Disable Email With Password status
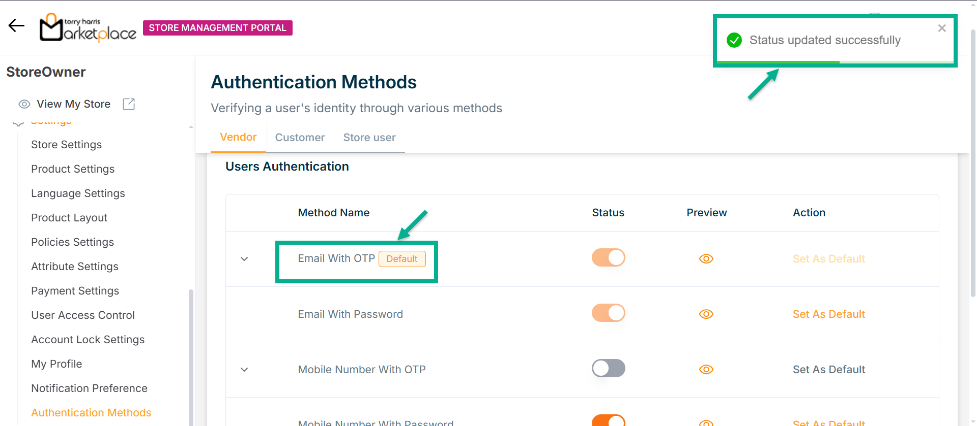Screen dimensions: 977x426 [608, 313]
